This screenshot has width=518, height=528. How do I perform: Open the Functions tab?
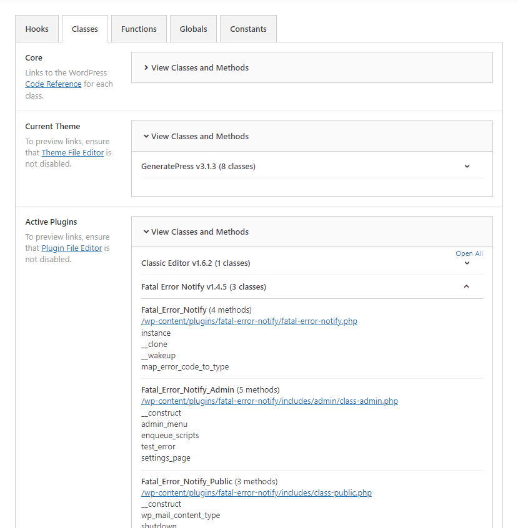(139, 29)
